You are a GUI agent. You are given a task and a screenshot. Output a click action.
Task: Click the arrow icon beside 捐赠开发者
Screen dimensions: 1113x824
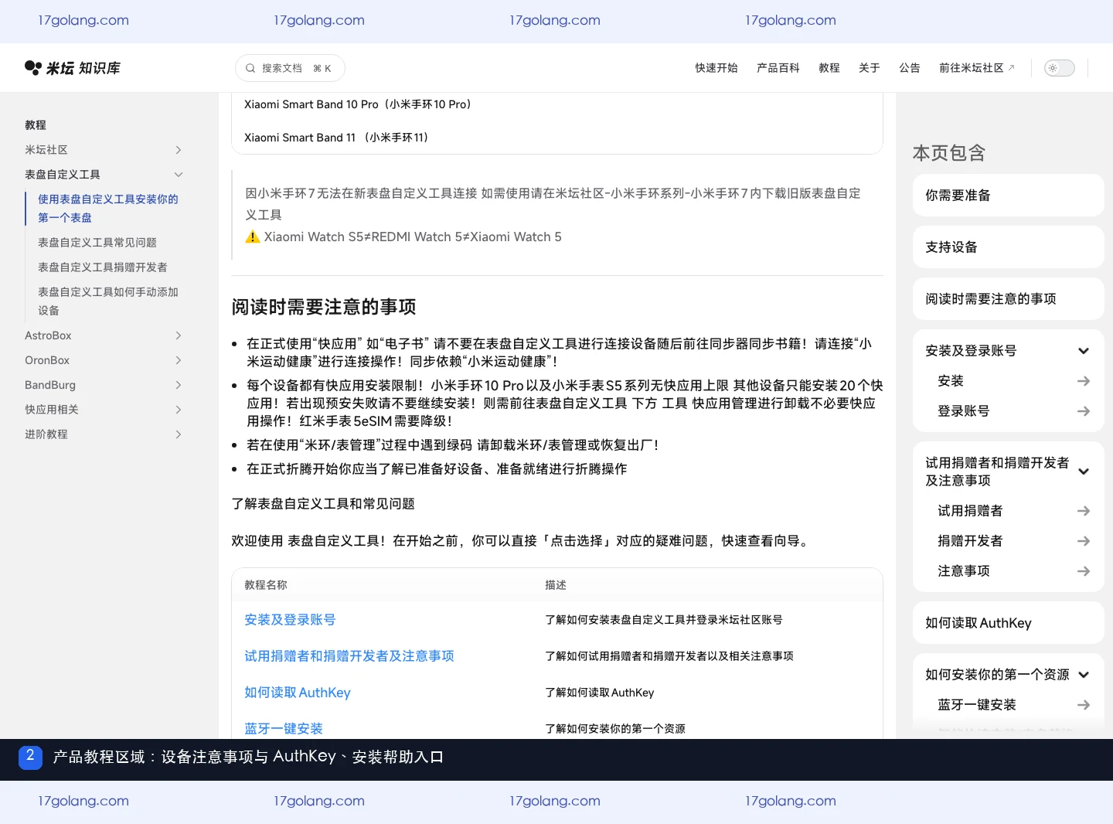pos(1084,541)
